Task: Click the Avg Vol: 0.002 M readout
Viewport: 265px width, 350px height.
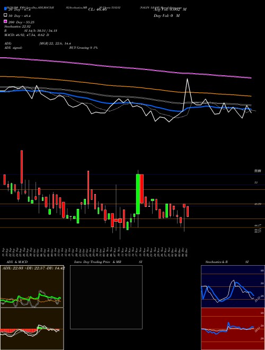Action: pyautogui.click(x=170, y=10)
